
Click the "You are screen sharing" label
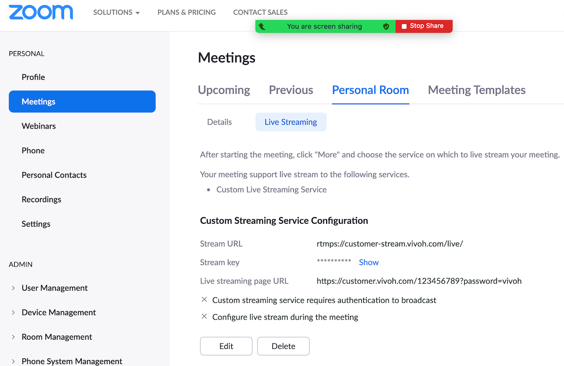click(324, 26)
